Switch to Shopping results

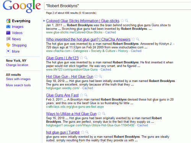tap(19, 45)
